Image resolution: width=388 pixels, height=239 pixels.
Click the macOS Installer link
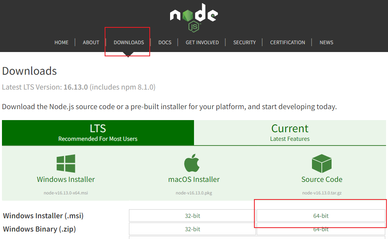pyautogui.click(x=194, y=179)
